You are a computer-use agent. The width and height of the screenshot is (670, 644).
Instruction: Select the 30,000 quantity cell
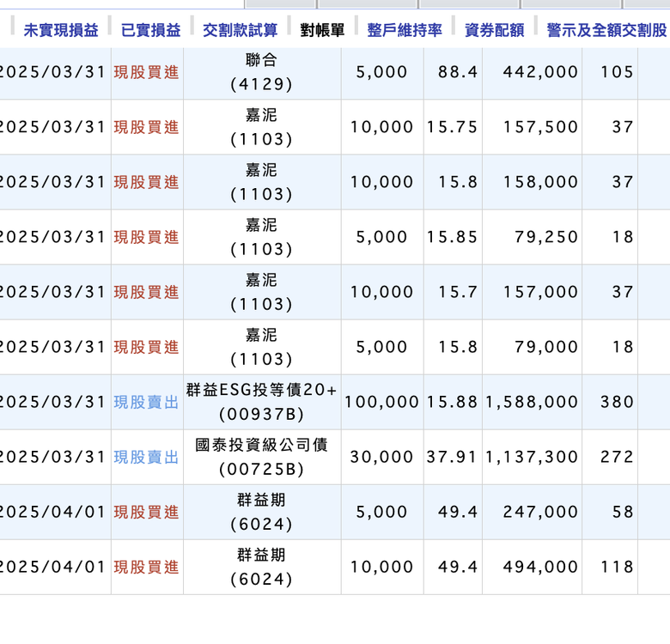[381, 458]
